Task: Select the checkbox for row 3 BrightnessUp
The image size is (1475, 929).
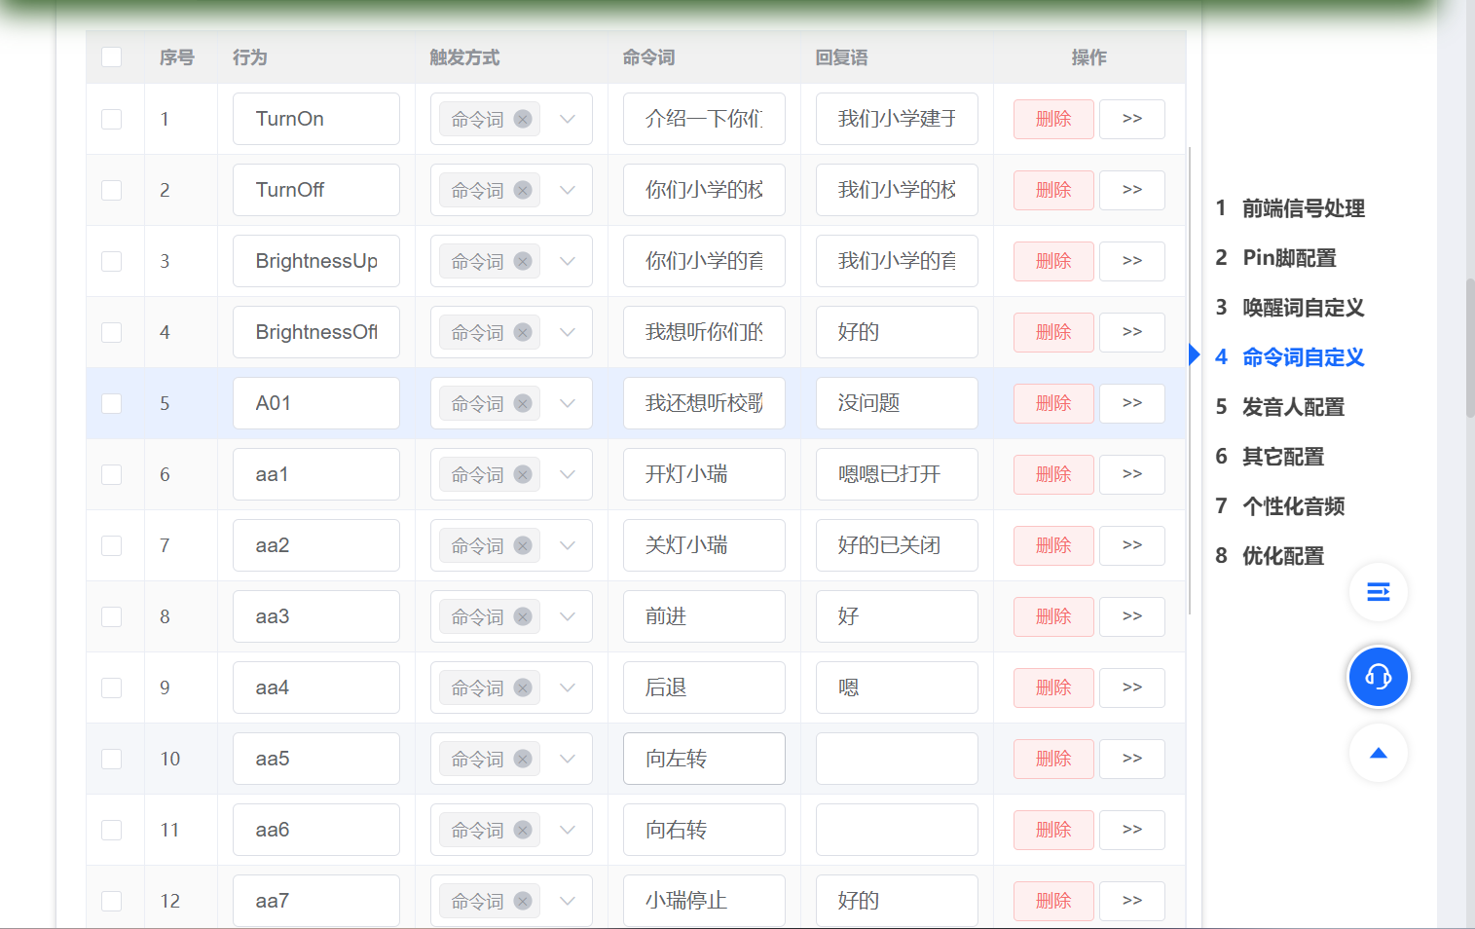Action: tap(112, 261)
